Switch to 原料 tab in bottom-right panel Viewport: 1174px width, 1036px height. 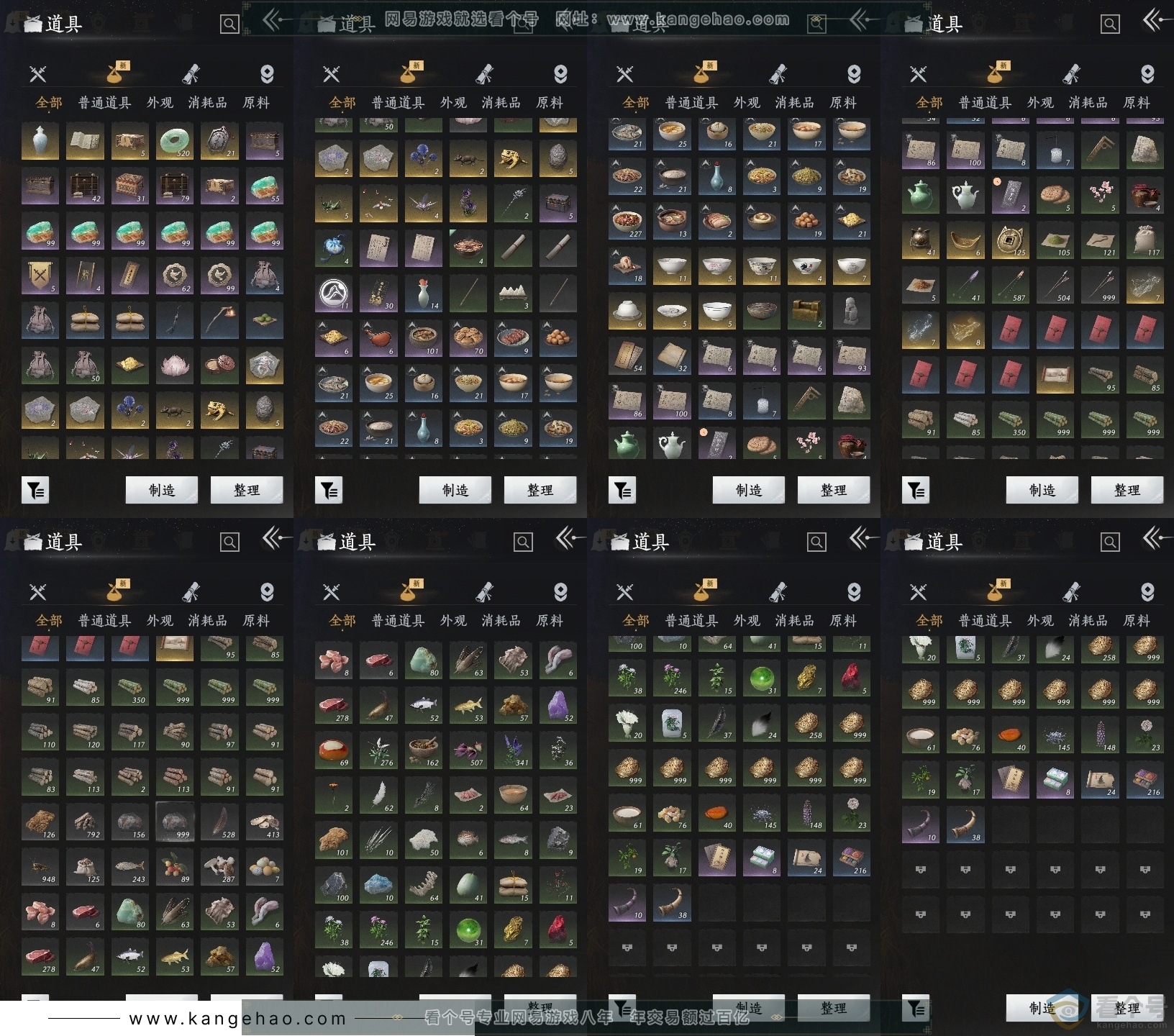[x=1137, y=620]
